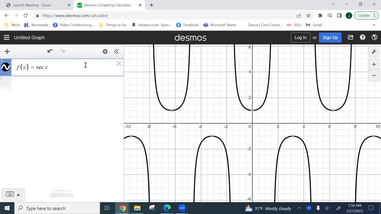
Task: Open the expression list settings gear
Action: tap(105, 52)
